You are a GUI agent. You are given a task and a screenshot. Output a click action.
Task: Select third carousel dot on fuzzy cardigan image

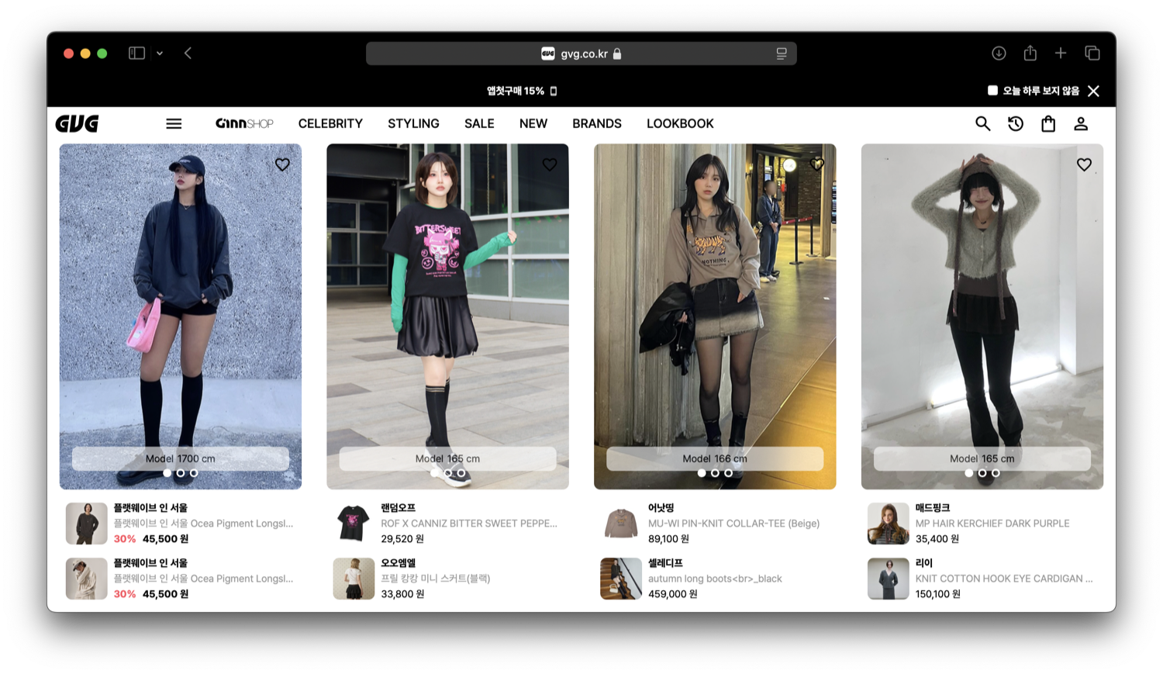click(996, 473)
